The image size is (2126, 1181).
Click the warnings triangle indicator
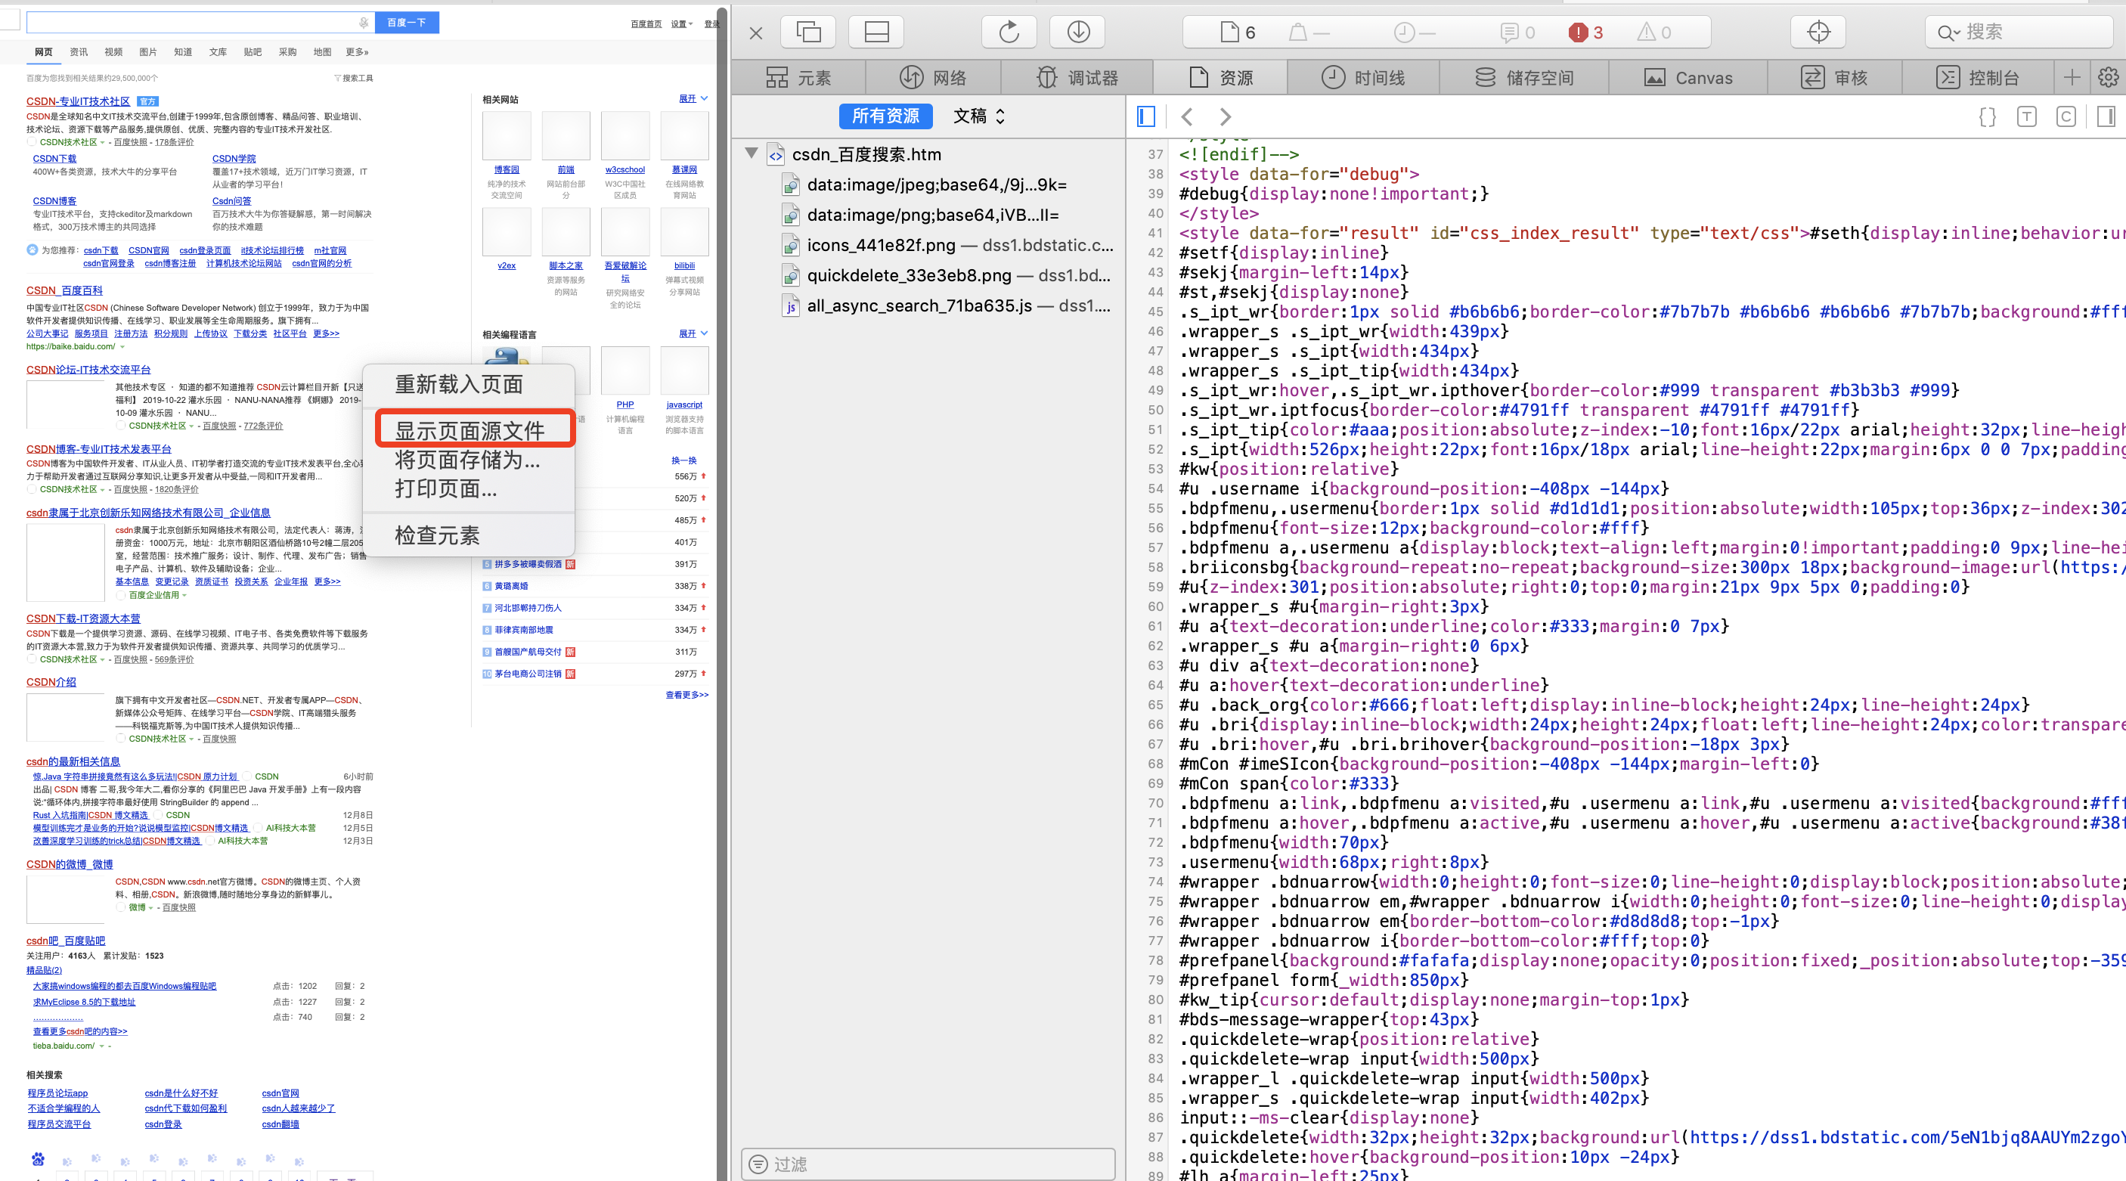pyautogui.click(x=1654, y=33)
